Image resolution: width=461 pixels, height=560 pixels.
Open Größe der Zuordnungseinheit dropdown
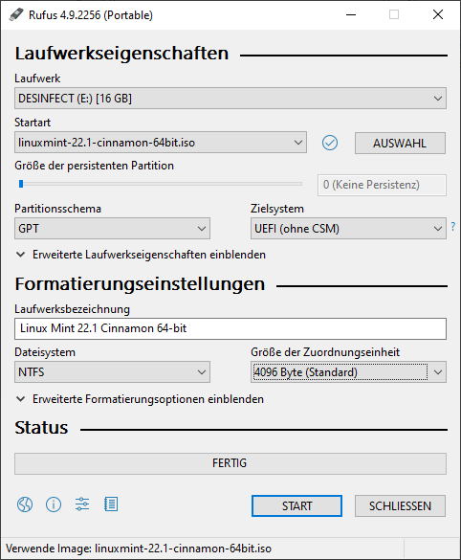(x=348, y=372)
